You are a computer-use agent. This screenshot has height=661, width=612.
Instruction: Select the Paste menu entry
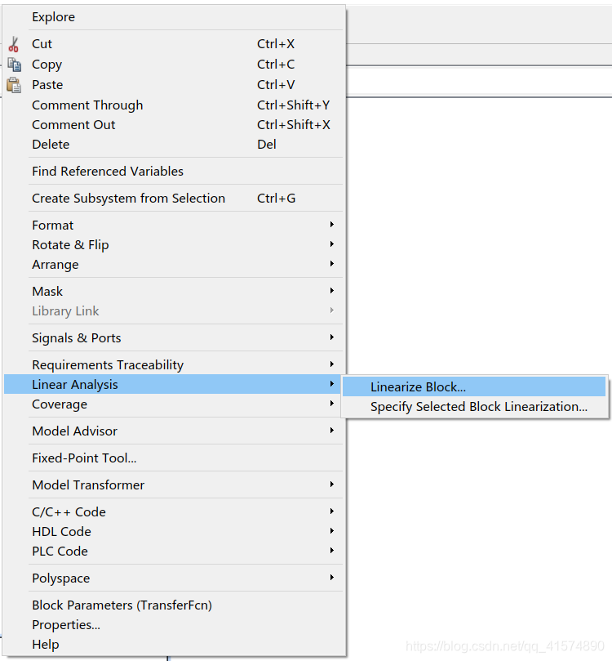[175, 85]
